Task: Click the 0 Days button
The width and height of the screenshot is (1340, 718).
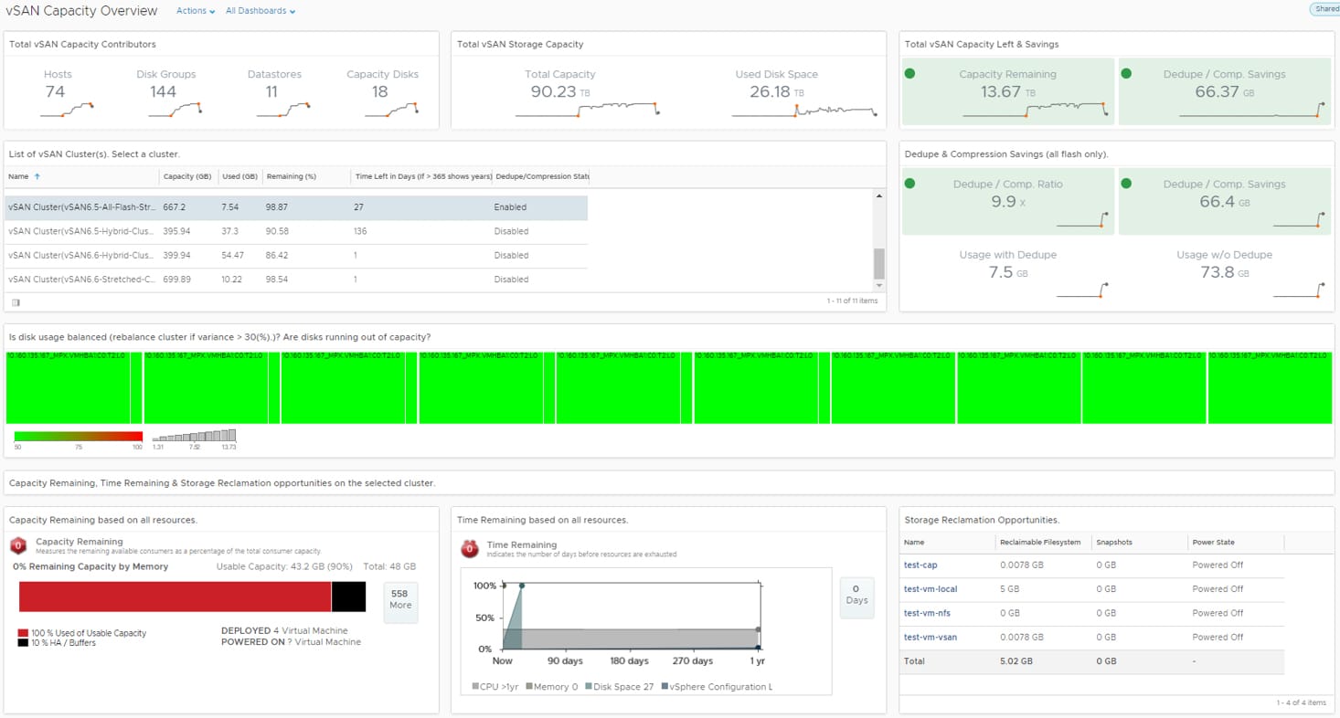Action: coord(856,598)
